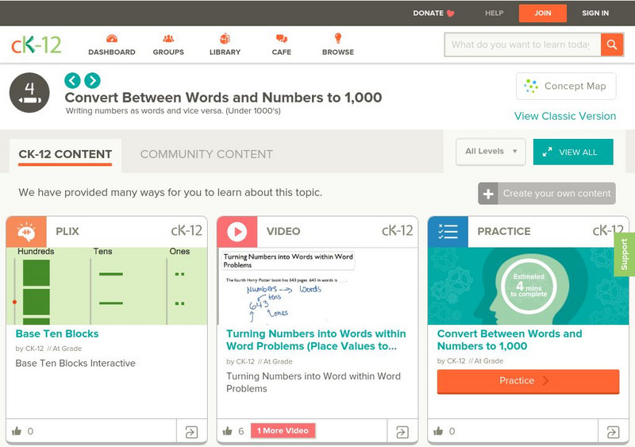Switch to CK-12 Content tab

point(65,154)
